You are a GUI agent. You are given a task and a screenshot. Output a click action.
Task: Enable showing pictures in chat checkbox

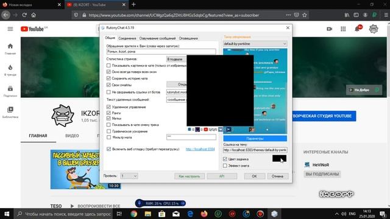click(x=108, y=66)
